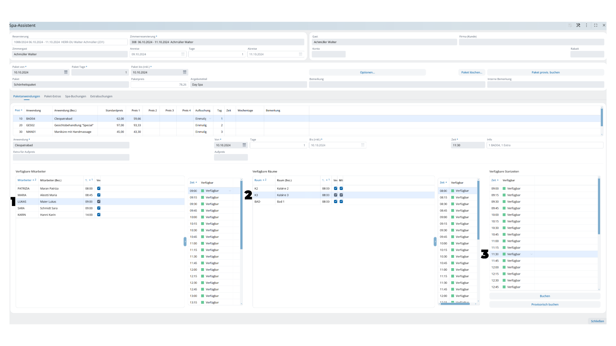616x346 pixels.
Task: Switch to the Spa-Buchungen tab
Action: tap(75, 96)
